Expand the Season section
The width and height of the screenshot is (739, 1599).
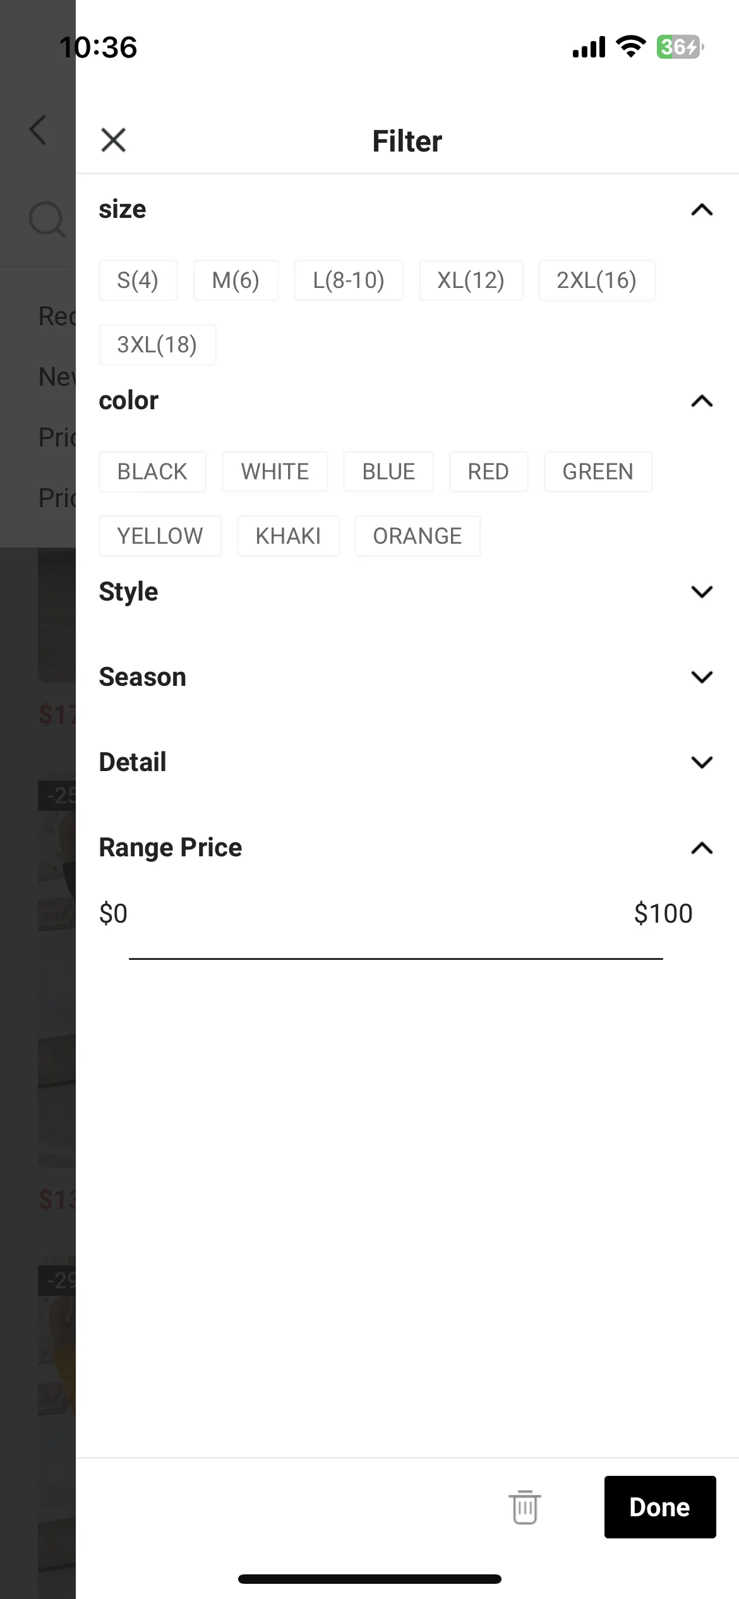tap(407, 677)
